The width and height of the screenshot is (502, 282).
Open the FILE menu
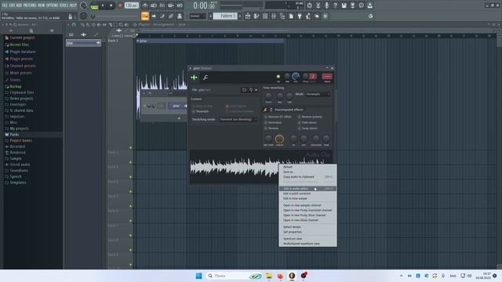[5, 5]
